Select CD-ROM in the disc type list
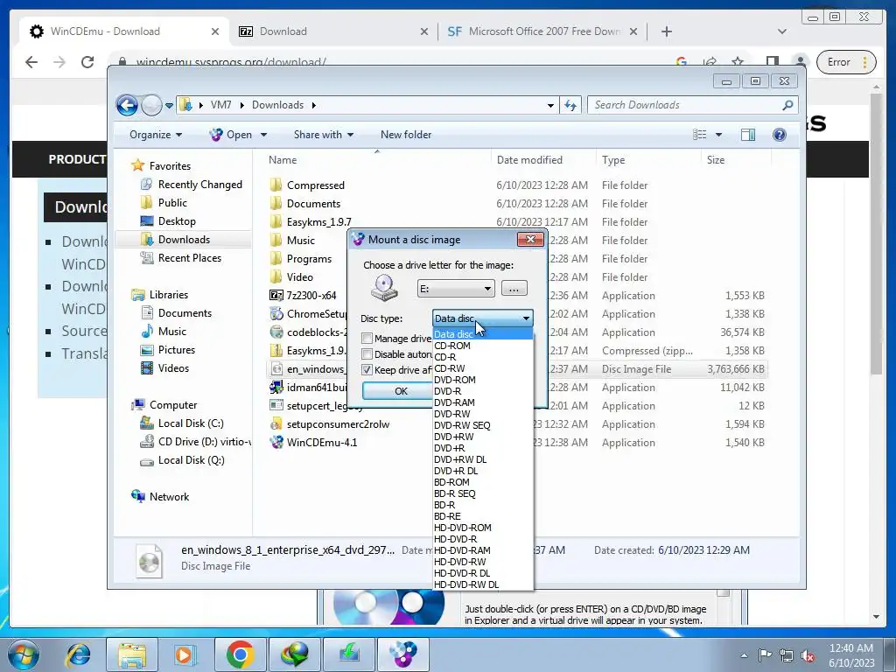The image size is (896, 672). point(452,346)
